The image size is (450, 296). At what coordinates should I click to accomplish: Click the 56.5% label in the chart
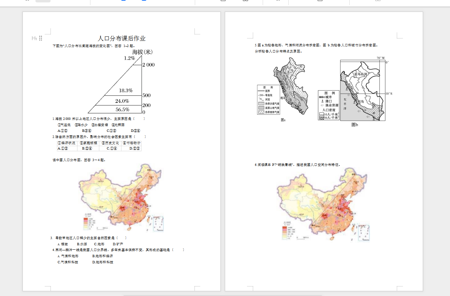coord(122,109)
